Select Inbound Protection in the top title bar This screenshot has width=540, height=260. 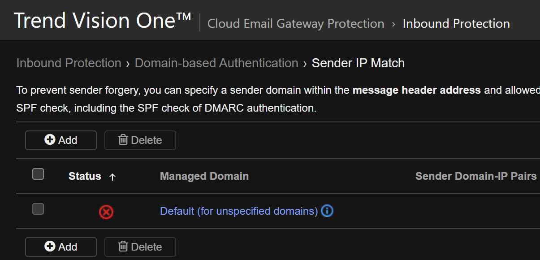pos(456,24)
